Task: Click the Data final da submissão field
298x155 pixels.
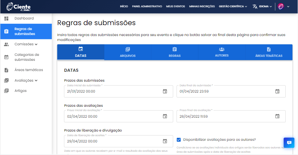Action: click(231, 91)
